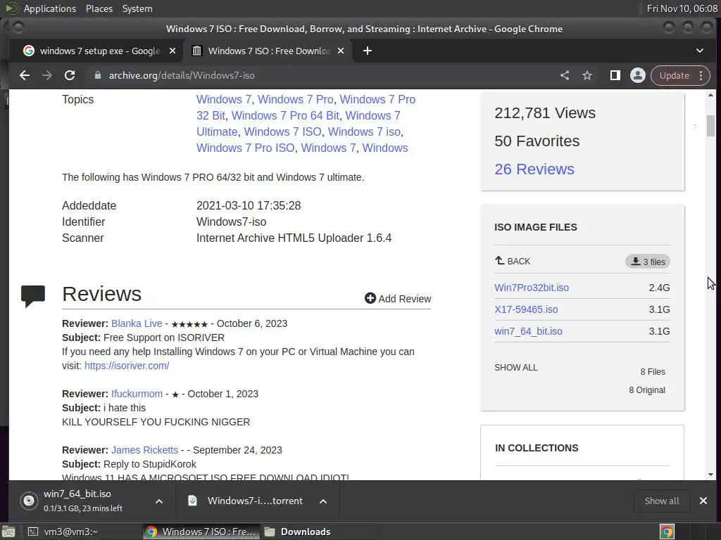Open the 'Windows 7 ISO' topic link
The image size is (721, 540).
click(x=283, y=131)
